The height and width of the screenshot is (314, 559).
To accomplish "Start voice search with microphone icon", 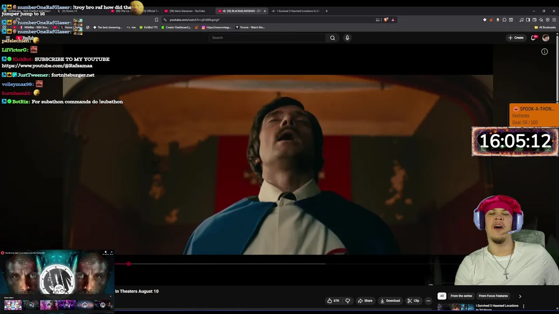I will (x=347, y=38).
